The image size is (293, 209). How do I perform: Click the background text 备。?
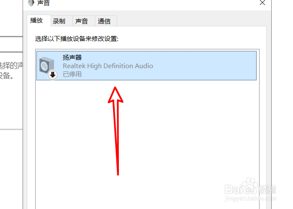click(x=7, y=76)
